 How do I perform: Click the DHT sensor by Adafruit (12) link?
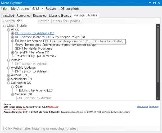(34, 33)
